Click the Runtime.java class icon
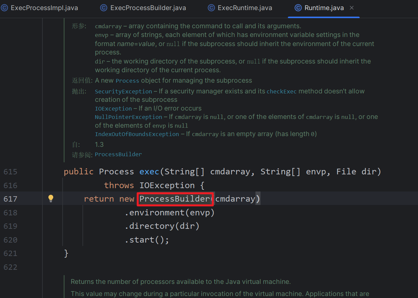The width and height of the screenshot is (418, 298). point(298,8)
